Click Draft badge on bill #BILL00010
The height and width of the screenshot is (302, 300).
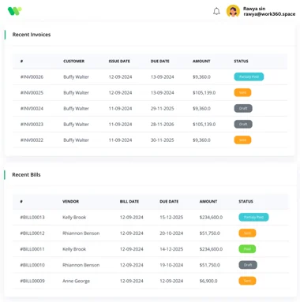click(x=248, y=265)
